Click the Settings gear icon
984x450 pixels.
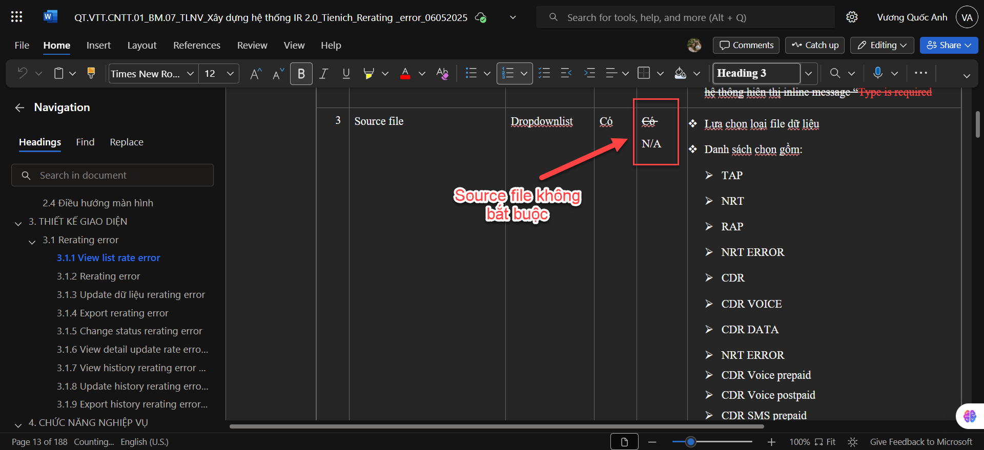coord(852,17)
